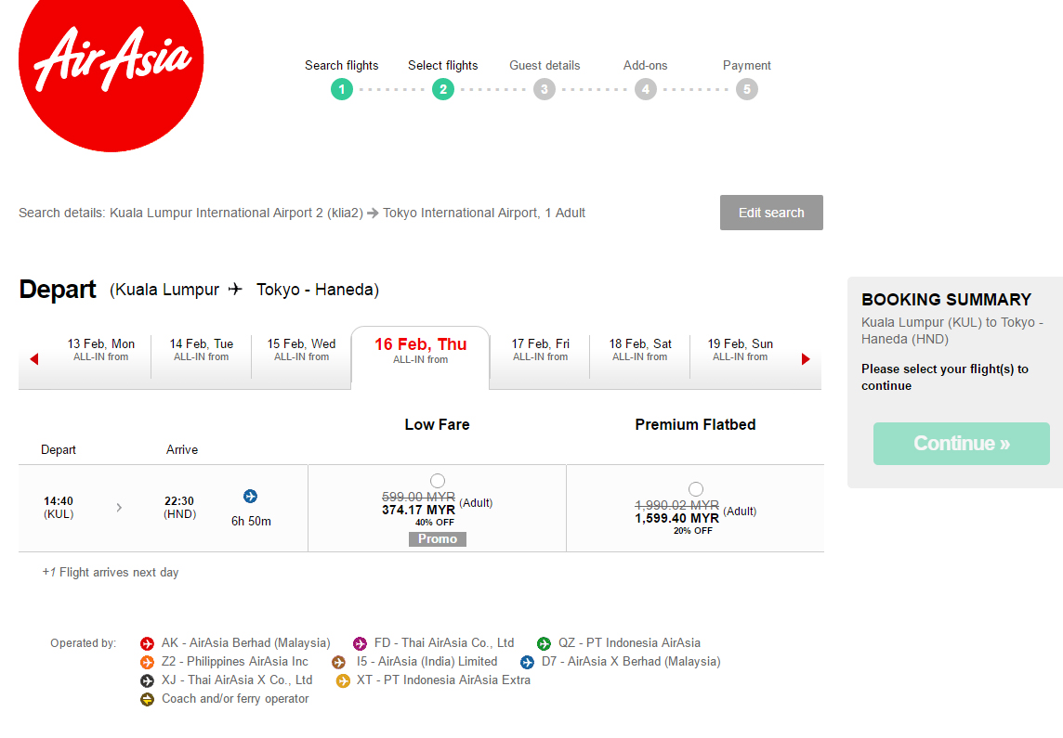
Task: Click step 1 circle under Search flights
Action: 342,89
